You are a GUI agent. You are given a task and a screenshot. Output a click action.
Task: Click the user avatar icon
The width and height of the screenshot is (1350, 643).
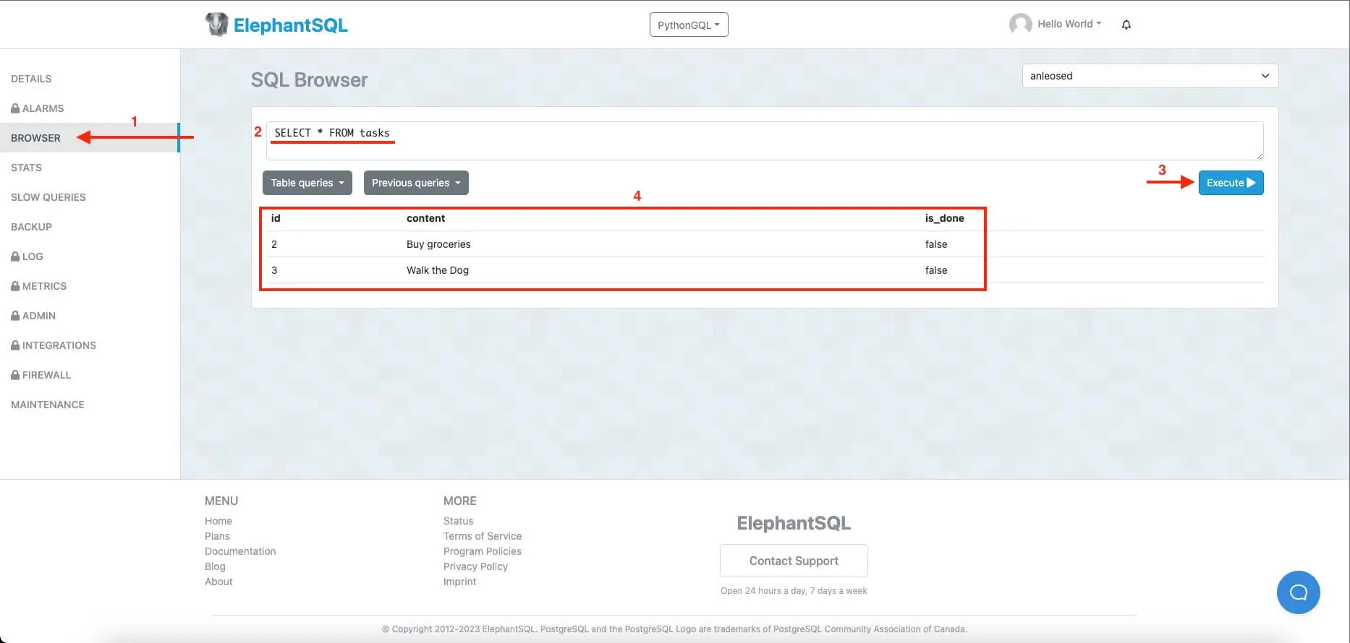tap(1020, 24)
